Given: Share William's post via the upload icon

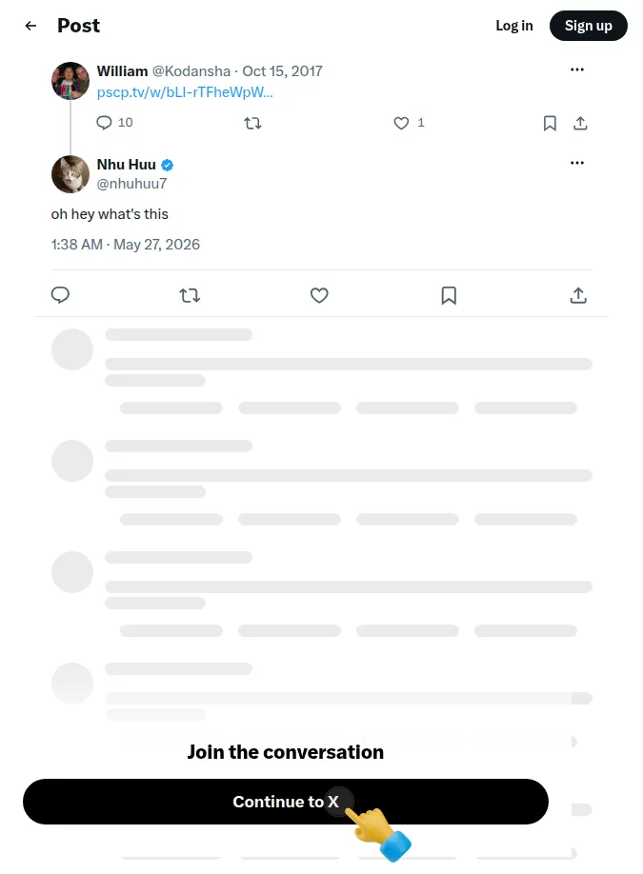Looking at the screenshot, I should [580, 123].
